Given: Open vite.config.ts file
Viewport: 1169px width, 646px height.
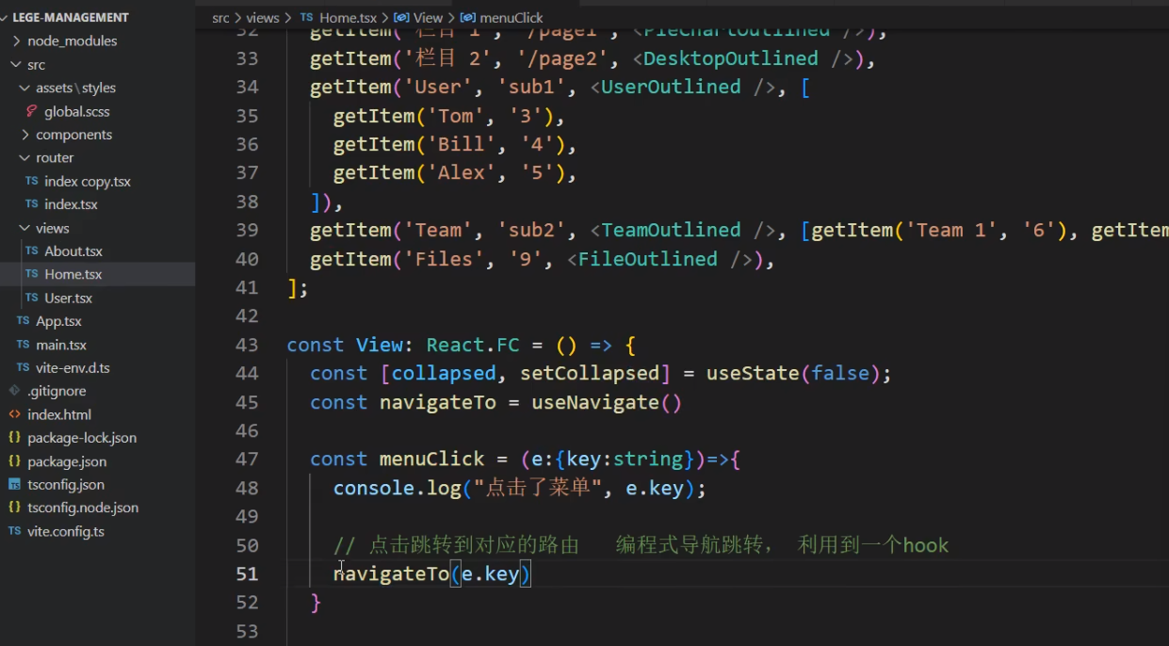Looking at the screenshot, I should tap(66, 531).
